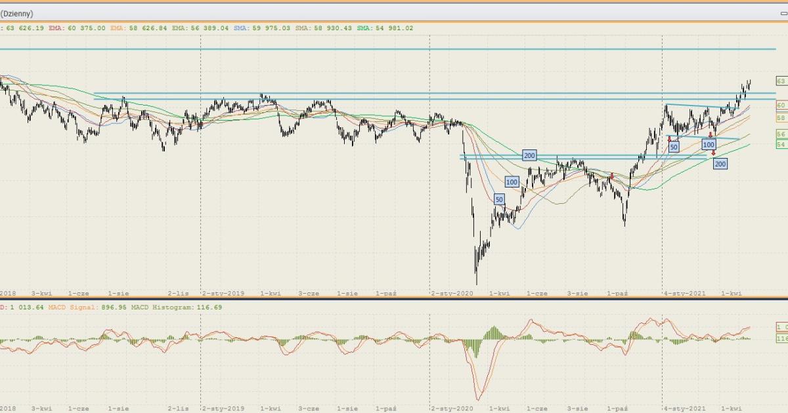Image resolution: width=788 pixels, height=413 pixels.
Task: Click the lone red arrow near autumn 2020
Action: click(612, 176)
